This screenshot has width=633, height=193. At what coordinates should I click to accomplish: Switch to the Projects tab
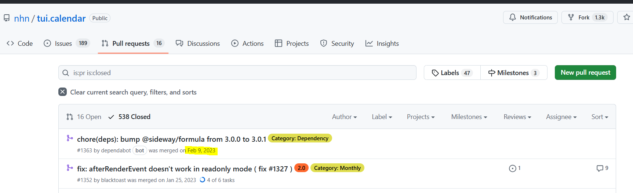coord(292,43)
